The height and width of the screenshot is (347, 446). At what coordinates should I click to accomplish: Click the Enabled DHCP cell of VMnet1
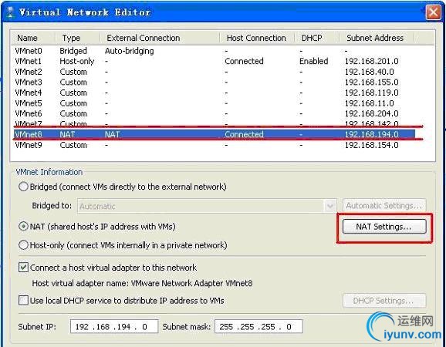[314, 61]
